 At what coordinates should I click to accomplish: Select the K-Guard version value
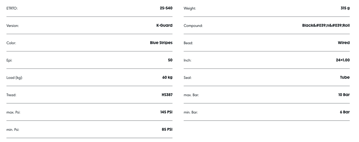pos(164,26)
